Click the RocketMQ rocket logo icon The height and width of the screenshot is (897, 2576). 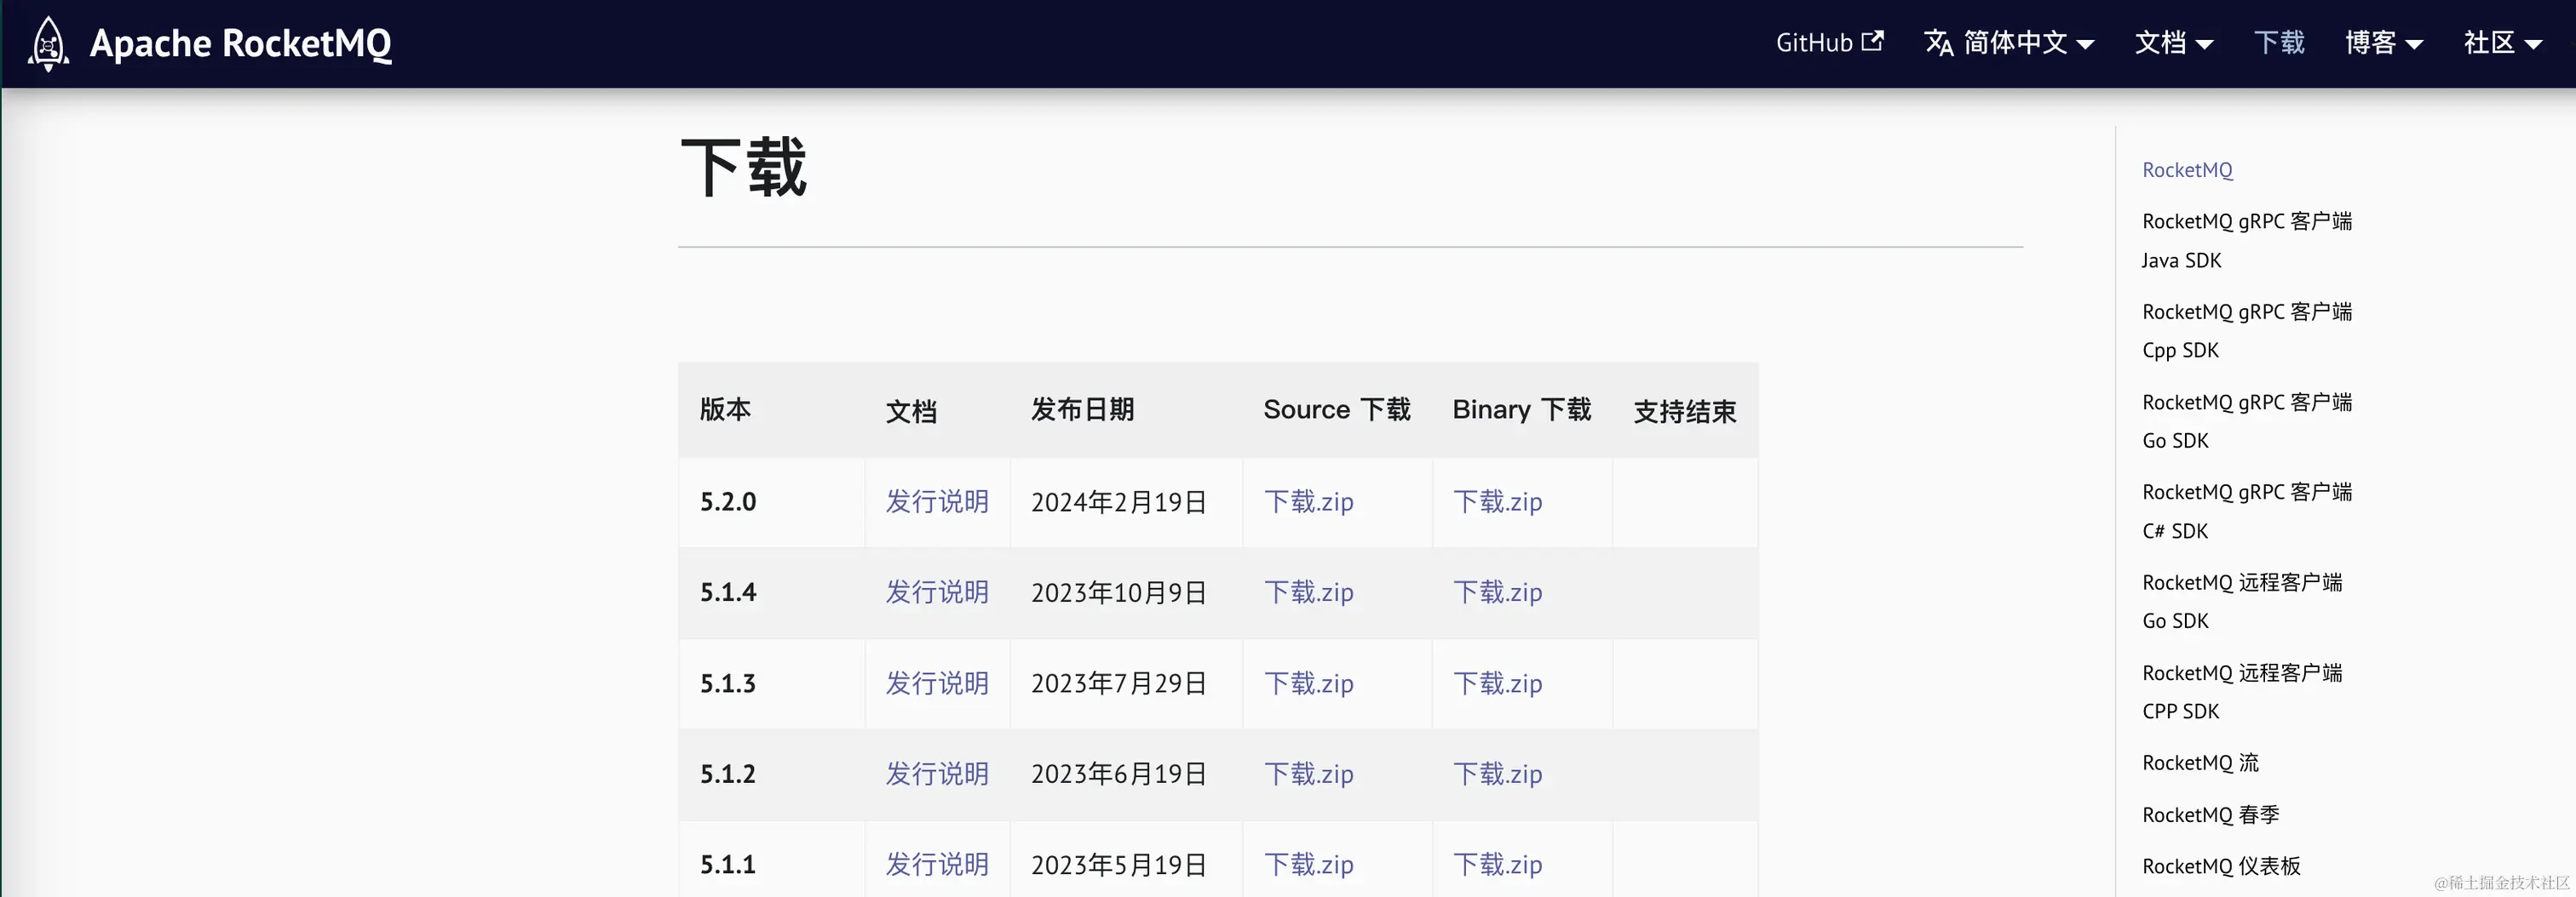(x=48, y=44)
